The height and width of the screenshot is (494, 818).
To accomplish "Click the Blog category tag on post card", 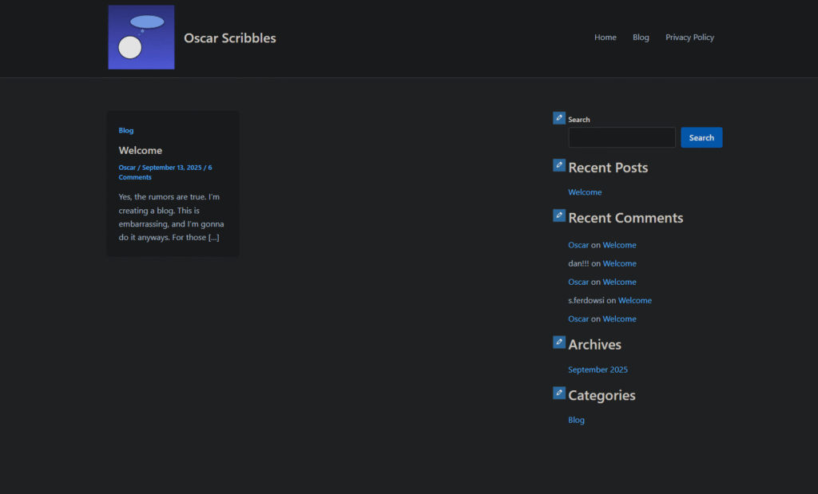I will [x=126, y=130].
